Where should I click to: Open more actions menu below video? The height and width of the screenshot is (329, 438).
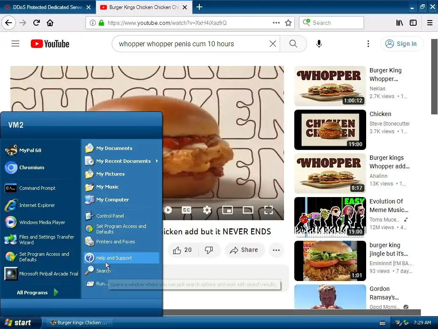[x=276, y=250]
